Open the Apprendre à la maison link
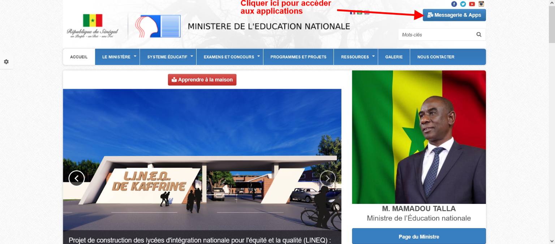 click(202, 79)
